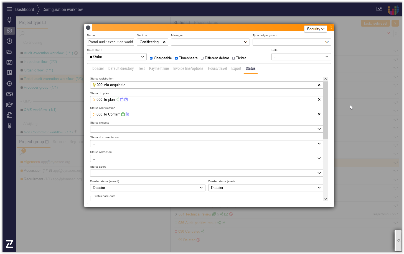
Task: Click the handshake icon in sidebar
Action: (9, 94)
